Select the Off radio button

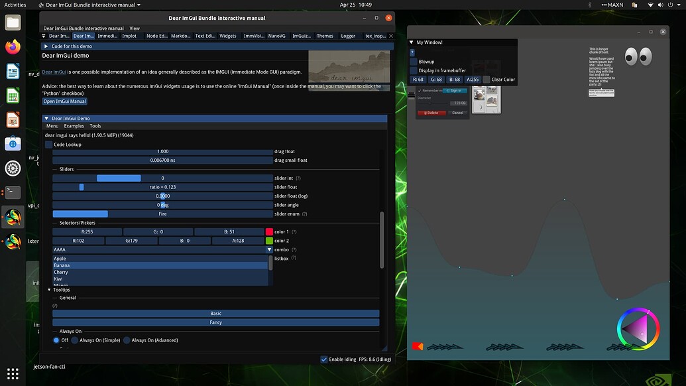point(56,340)
